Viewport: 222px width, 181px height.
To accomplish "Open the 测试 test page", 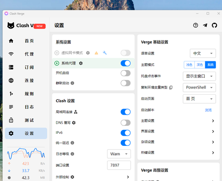I will click(x=26, y=120).
